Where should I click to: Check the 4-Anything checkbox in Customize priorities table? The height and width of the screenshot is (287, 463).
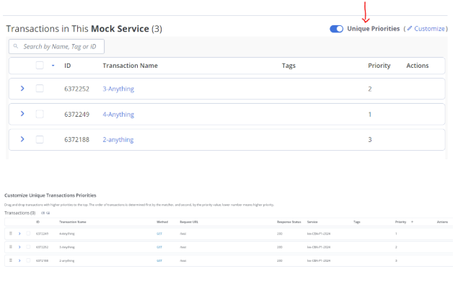click(x=28, y=234)
